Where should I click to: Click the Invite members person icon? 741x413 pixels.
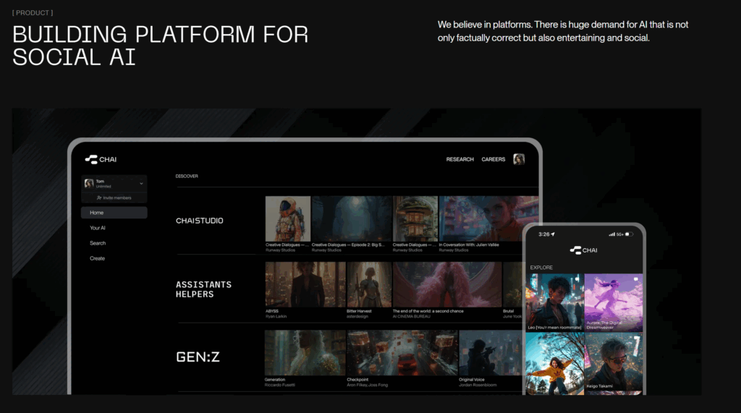[99, 197]
